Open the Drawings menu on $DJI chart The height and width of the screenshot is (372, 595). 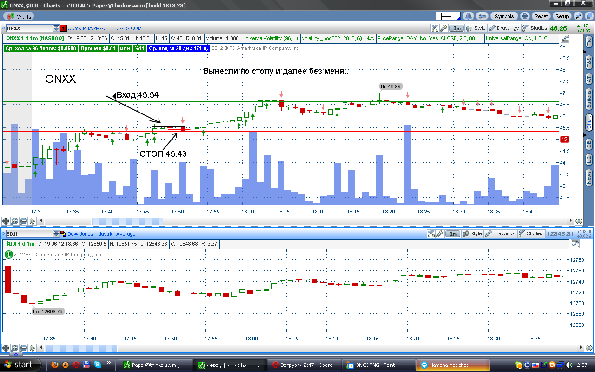pyautogui.click(x=500, y=233)
